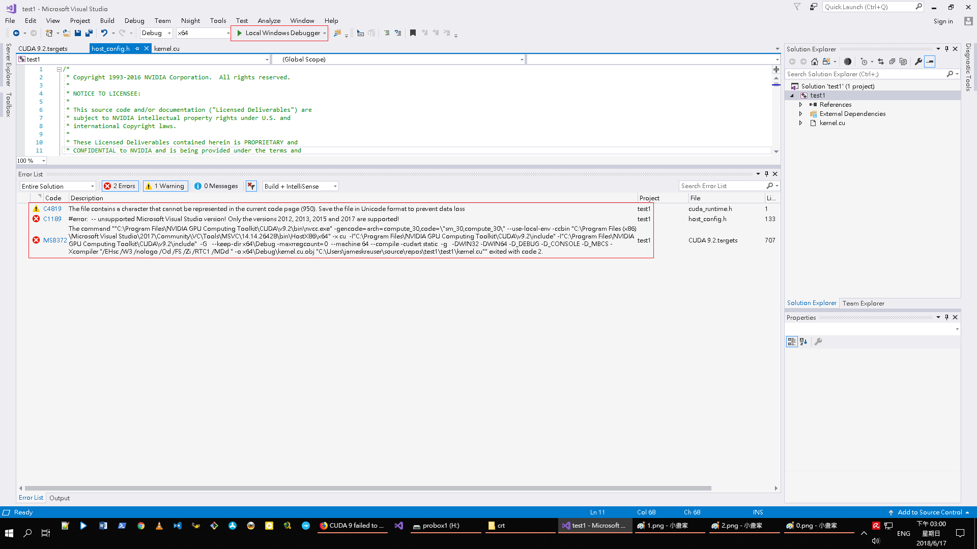Toggle the 1 Warning filter button
Image resolution: width=977 pixels, height=549 pixels.
[x=165, y=186]
